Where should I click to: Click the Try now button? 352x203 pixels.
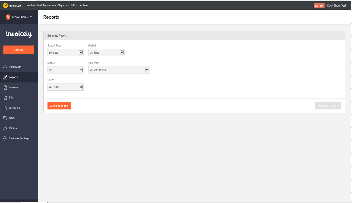[319, 5]
